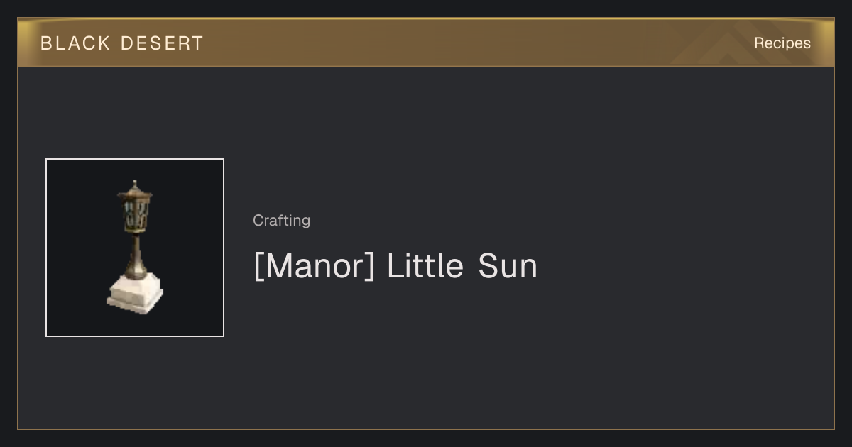Viewport: 852px width, 447px height.
Task: Click the brass stem of the lamp post
Action: 134,254
